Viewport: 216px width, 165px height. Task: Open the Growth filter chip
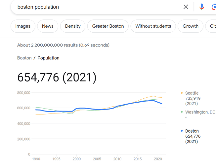click(x=191, y=26)
